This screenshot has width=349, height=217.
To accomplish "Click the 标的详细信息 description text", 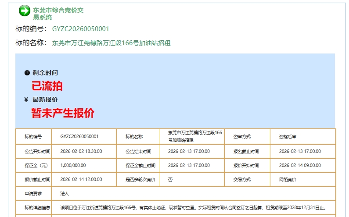I will (x=193, y=207).
